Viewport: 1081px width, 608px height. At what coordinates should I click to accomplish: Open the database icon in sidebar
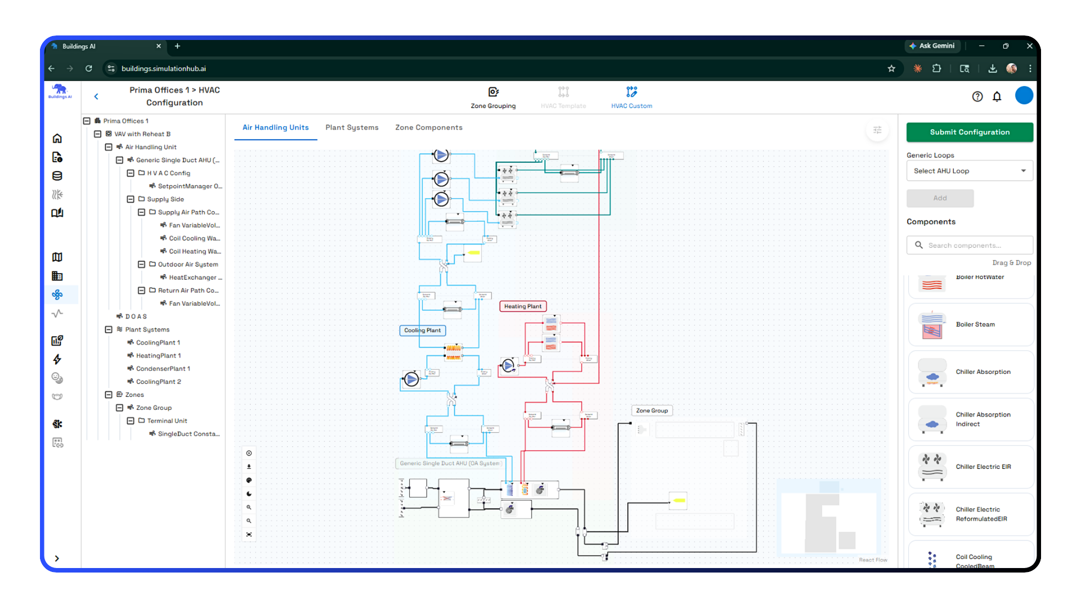click(x=57, y=176)
